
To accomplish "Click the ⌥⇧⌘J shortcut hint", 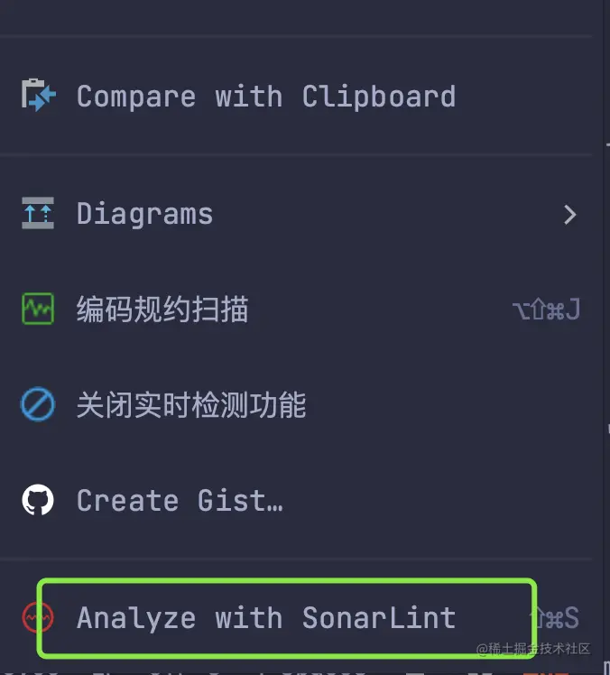I will pyautogui.click(x=546, y=310).
